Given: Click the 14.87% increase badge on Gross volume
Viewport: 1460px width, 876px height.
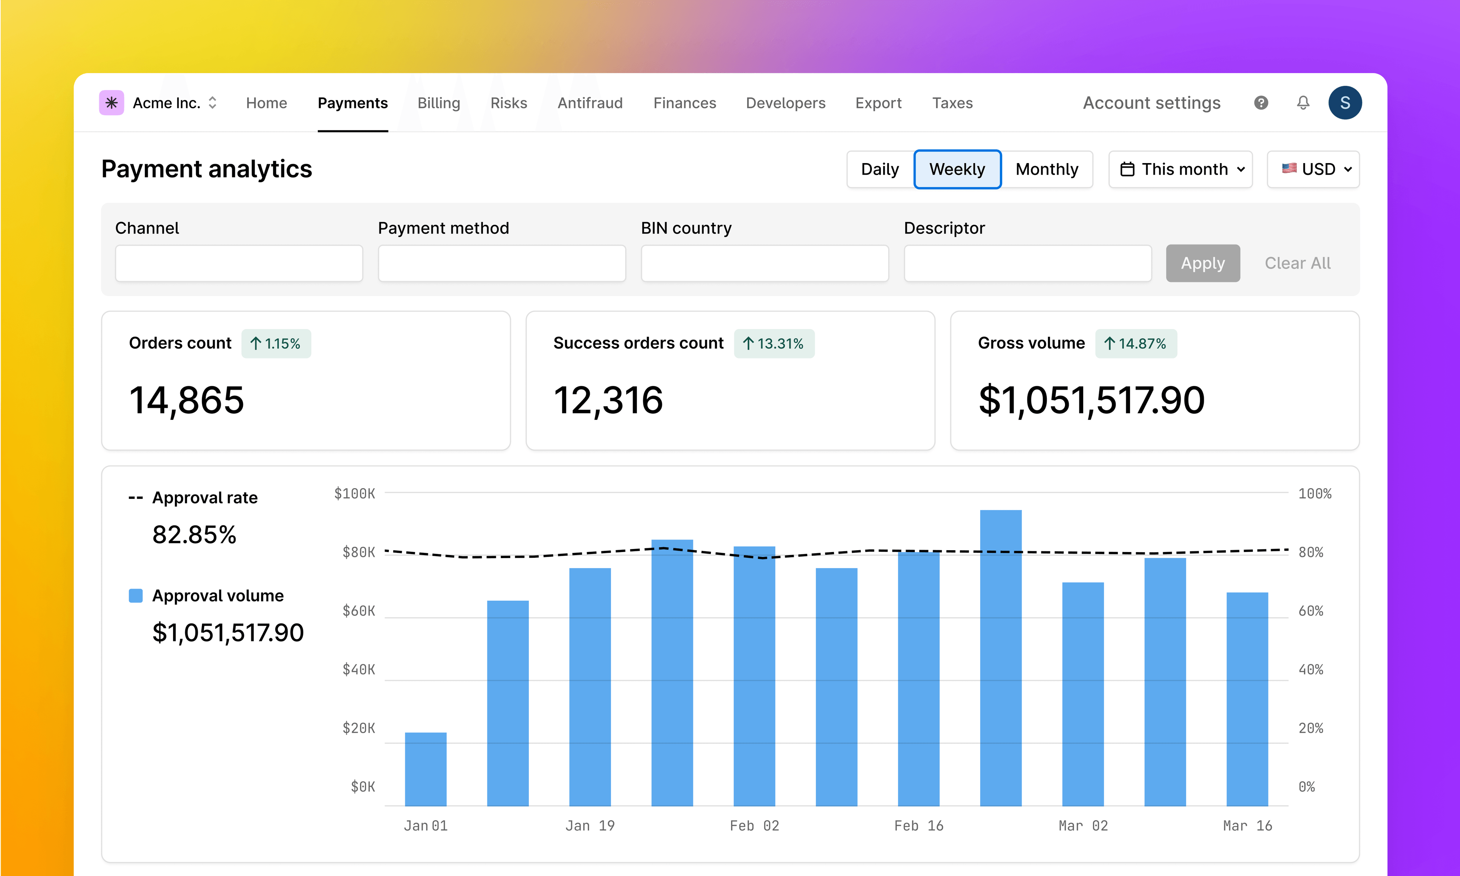Looking at the screenshot, I should 1135,343.
